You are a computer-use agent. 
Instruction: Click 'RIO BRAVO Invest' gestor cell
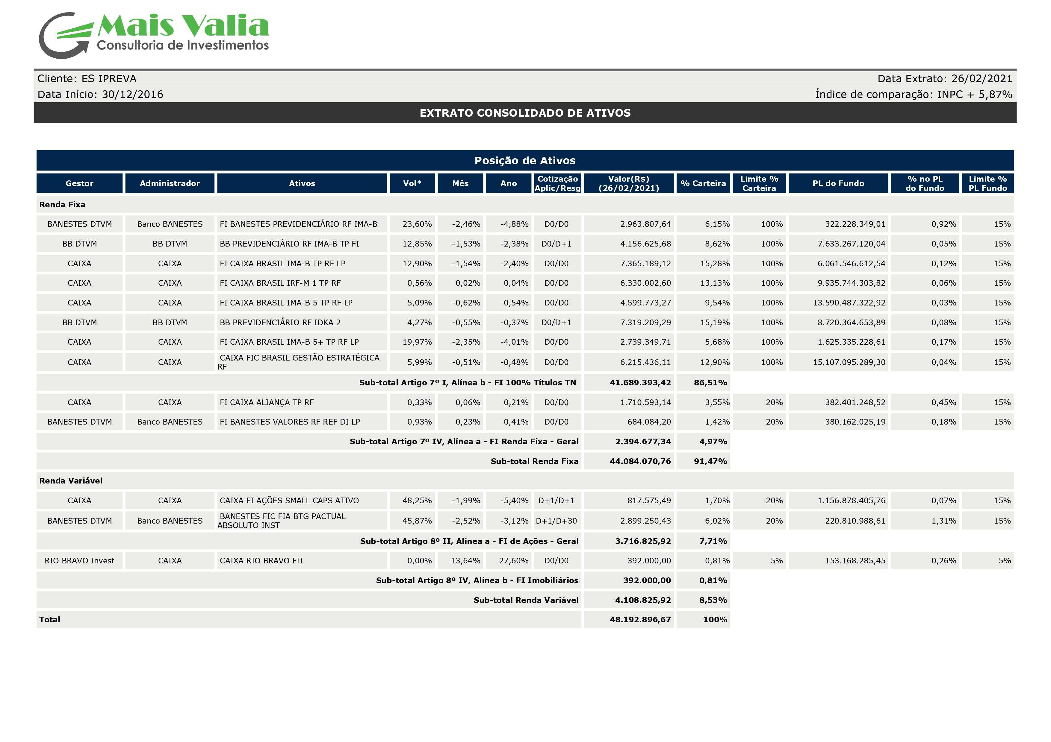click(80, 561)
